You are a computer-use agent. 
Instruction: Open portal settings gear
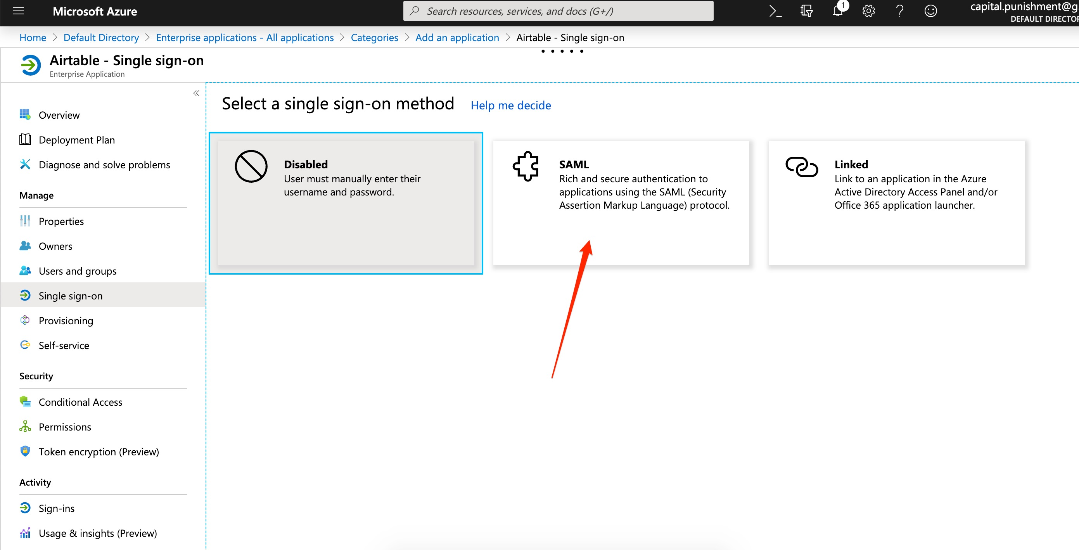coord(869,11)
